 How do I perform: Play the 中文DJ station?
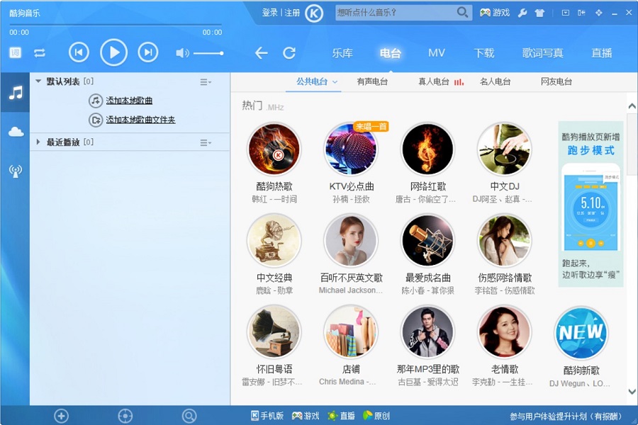click(x=505, y=149)
